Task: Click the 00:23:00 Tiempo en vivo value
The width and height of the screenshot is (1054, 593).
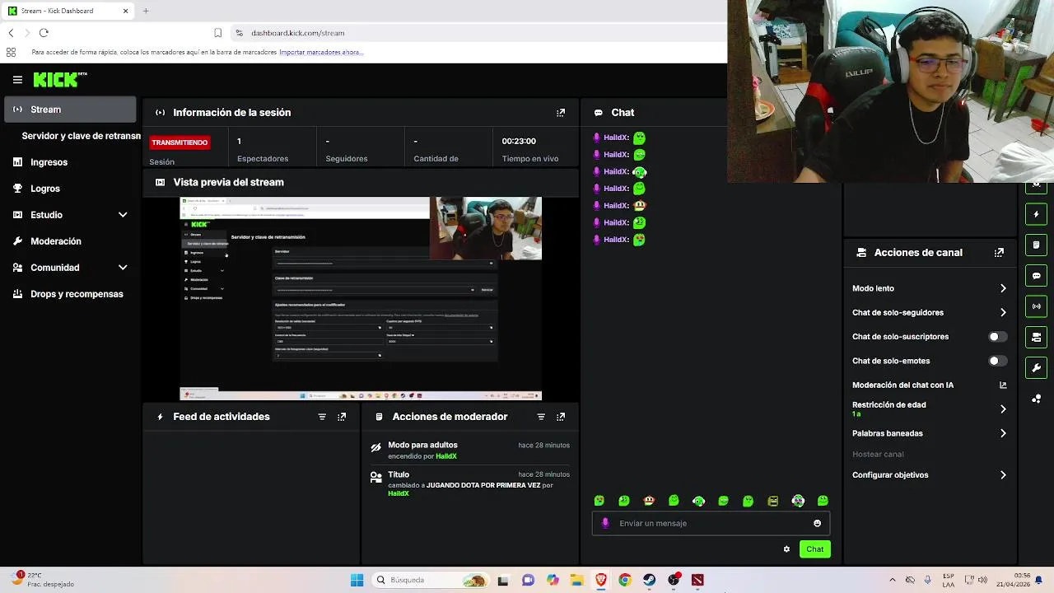Action: [x=519, y=141]
